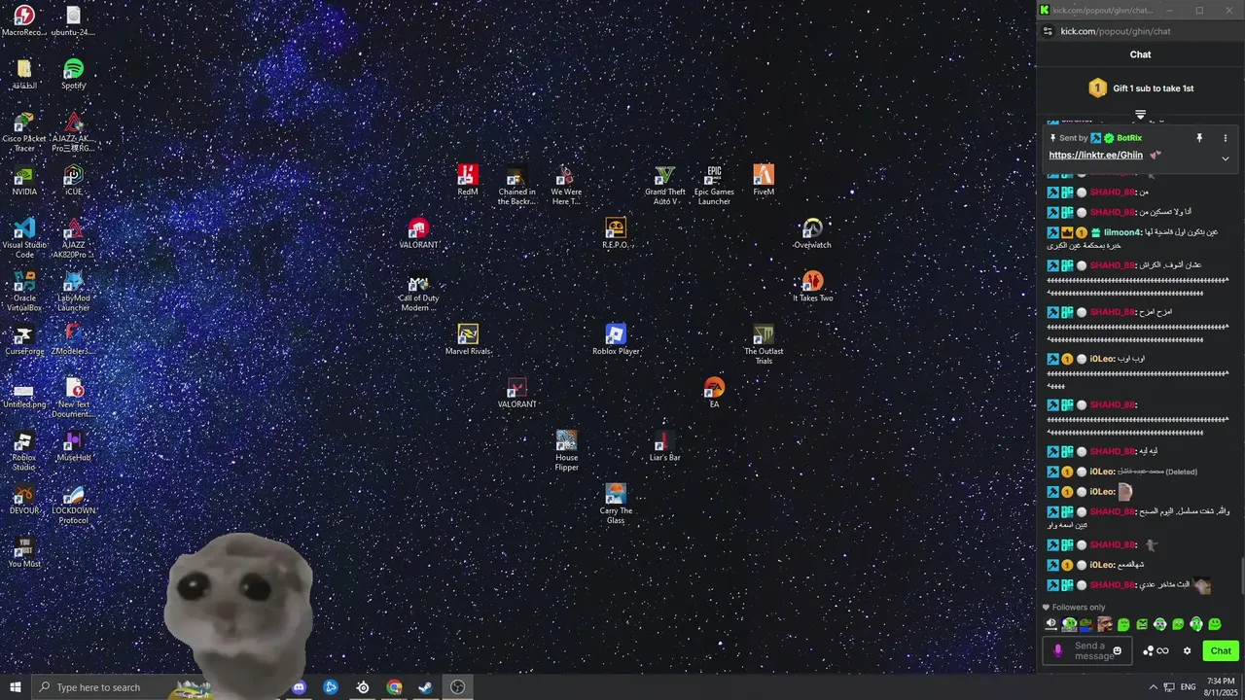Select the MuseHub desktop icon
The image size is (1245, 700).
coord(73,447)
